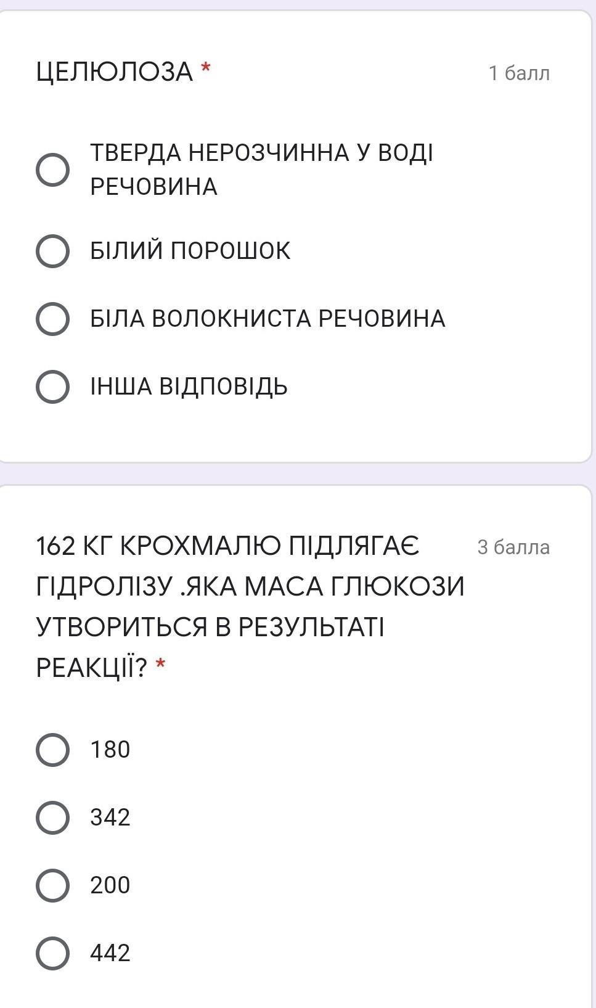Click the БІЛА ВОЛОКНИСТА РЕЧОВИНА answer text

(267, 319)
